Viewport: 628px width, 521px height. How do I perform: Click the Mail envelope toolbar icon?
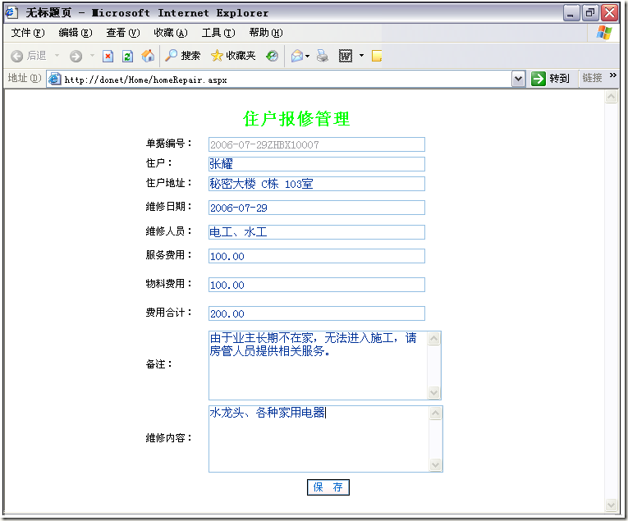(x=296, y=56)
